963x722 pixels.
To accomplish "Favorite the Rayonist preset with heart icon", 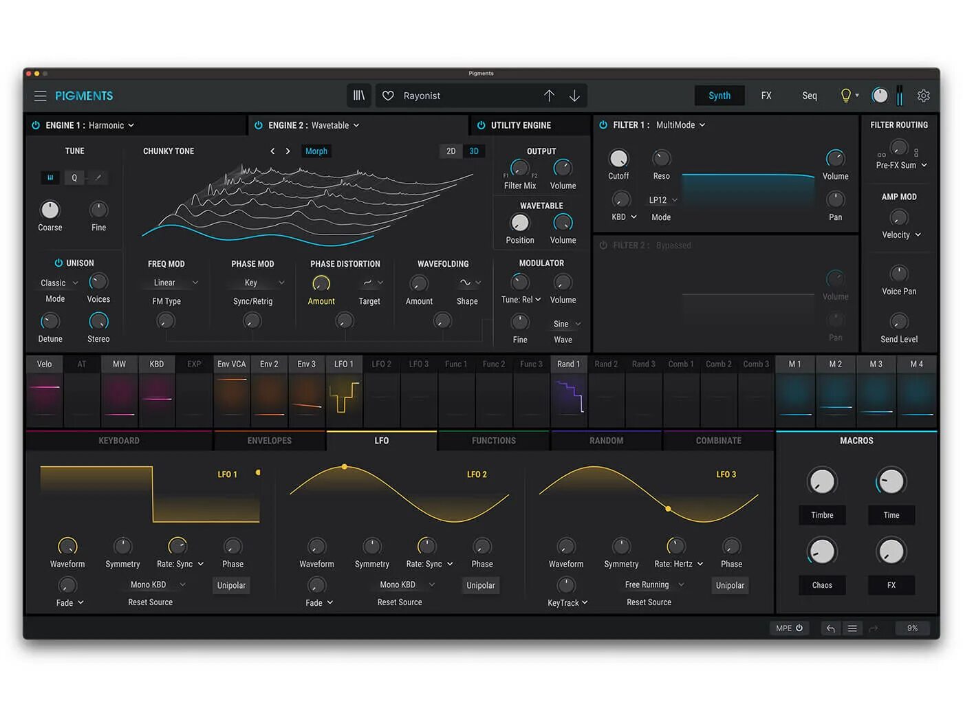I will pyautogui.click(x=388, y=96).
